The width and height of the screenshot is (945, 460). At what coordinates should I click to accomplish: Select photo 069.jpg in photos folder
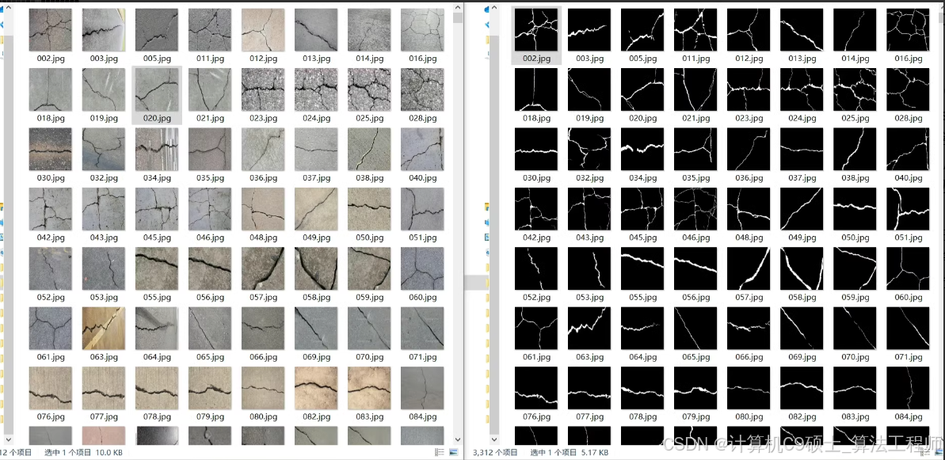[x=316, y=328]
